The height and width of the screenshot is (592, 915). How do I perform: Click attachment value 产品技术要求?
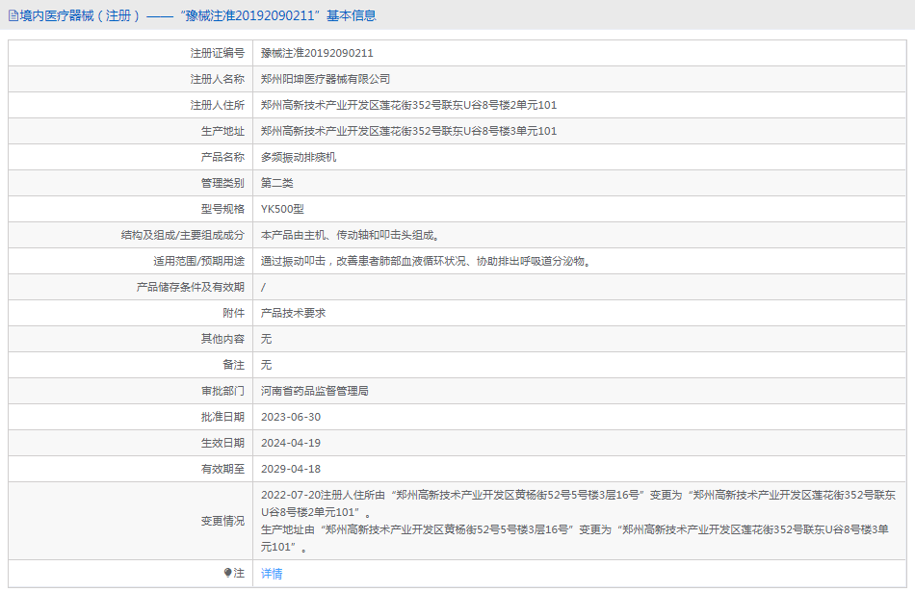[293, 313]
